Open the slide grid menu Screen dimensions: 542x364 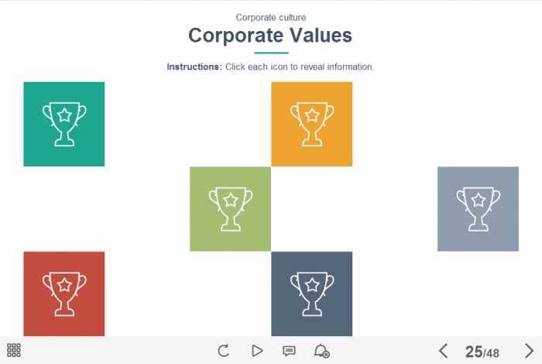click(14, 350)
